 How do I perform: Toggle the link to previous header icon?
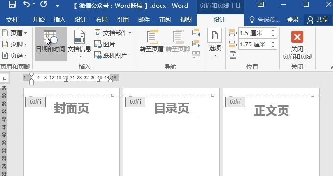(196, 55)
